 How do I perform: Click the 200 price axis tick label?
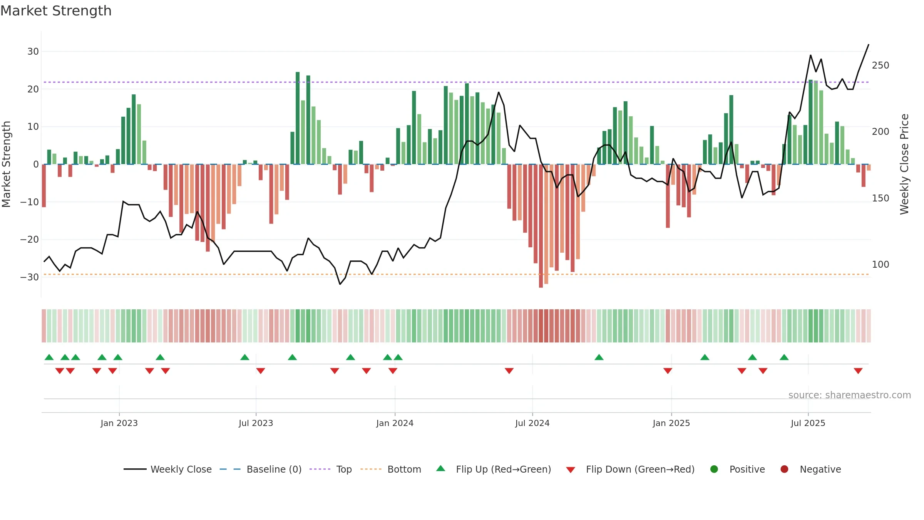[x=880, y=132]
